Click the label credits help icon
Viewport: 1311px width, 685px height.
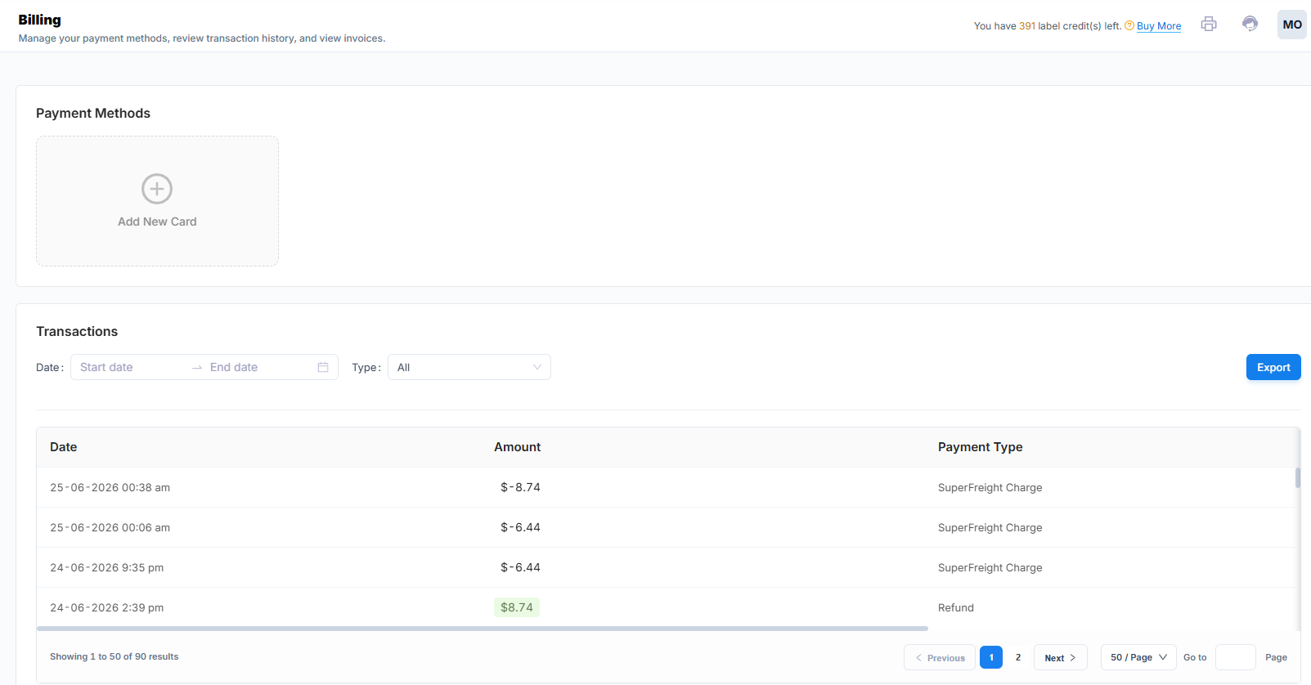[1129, 25]
